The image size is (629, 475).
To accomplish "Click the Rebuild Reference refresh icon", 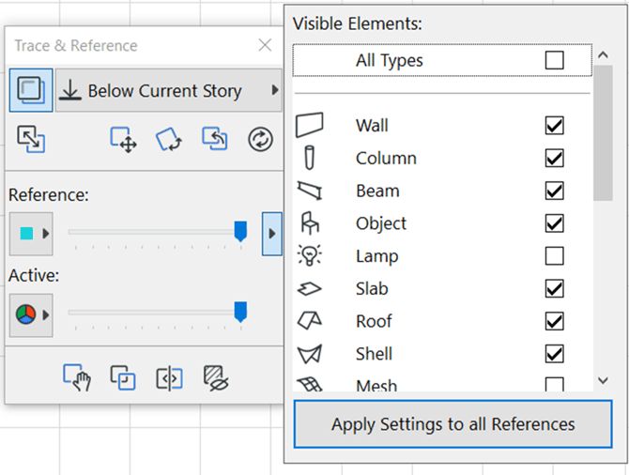I will pyautogui.click(x=260, y=140).
